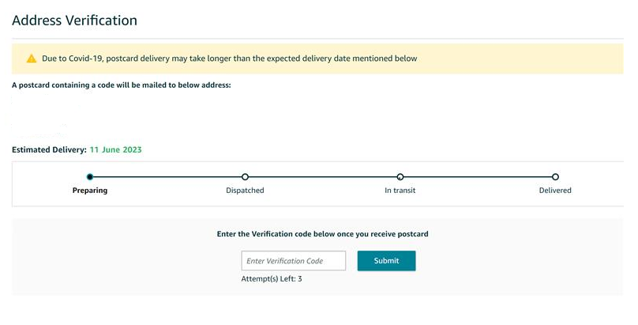Click the Address Verification page heading
The height and width of the screenshot is (325, 638).
pyautogui.click(x=74, y=21)
